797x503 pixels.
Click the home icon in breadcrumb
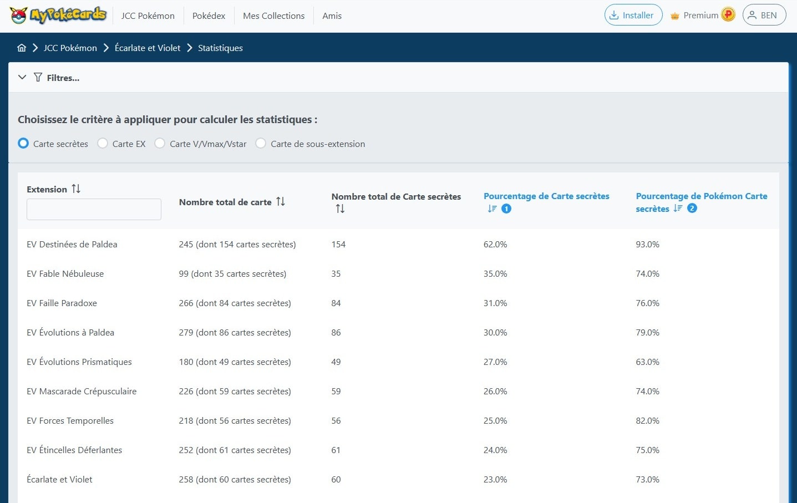point(22,48)
